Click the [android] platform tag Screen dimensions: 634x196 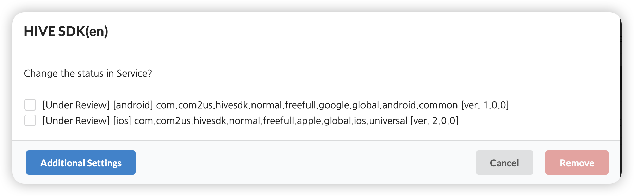[x=133, y=105]
